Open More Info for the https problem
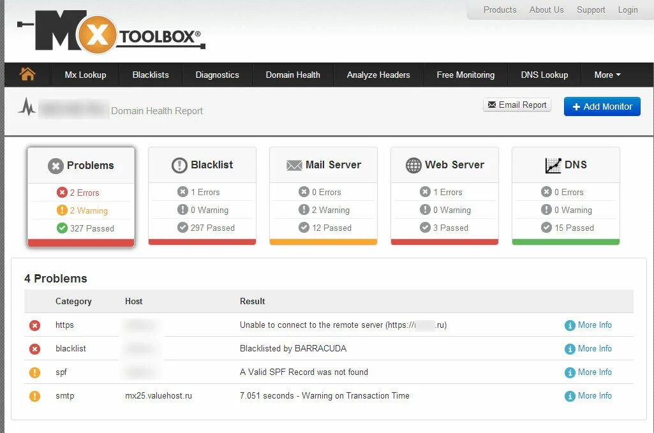The width and height of the screenshot is (654, 433). 595,325
